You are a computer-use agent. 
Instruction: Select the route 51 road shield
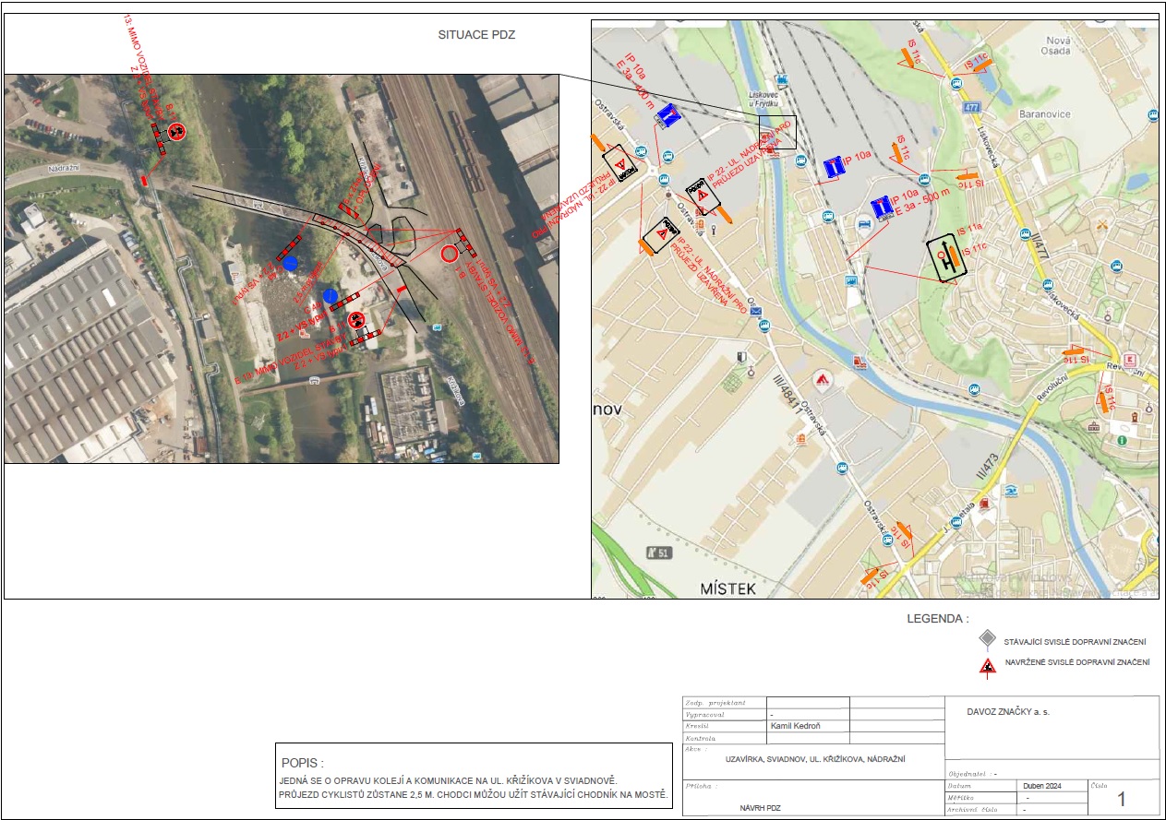[657, 553]
